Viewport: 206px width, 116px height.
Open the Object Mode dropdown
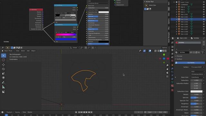click(x=8, y=51)
